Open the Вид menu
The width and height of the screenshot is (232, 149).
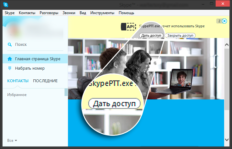pyautogui.click(x=83, y=13)
